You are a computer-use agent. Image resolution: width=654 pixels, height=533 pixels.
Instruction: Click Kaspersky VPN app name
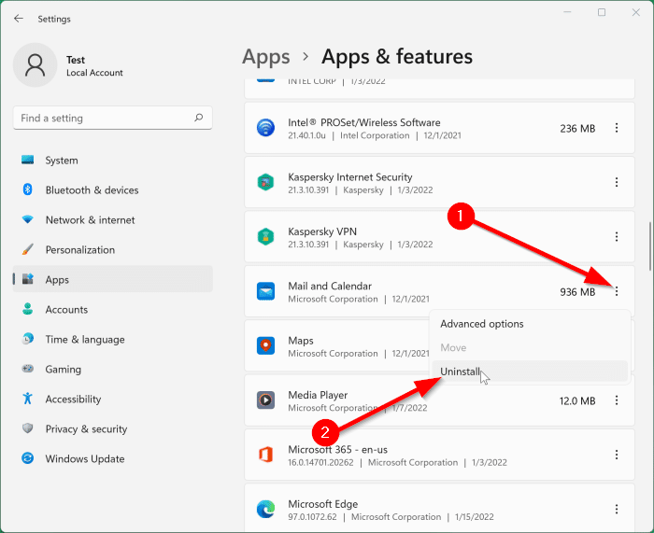pyautogui.click(x=322, y=231)
